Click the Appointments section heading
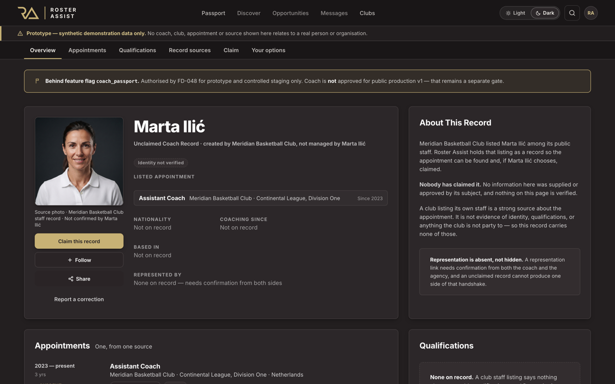Viewport: 615px width, 384px height. [62, 346]
